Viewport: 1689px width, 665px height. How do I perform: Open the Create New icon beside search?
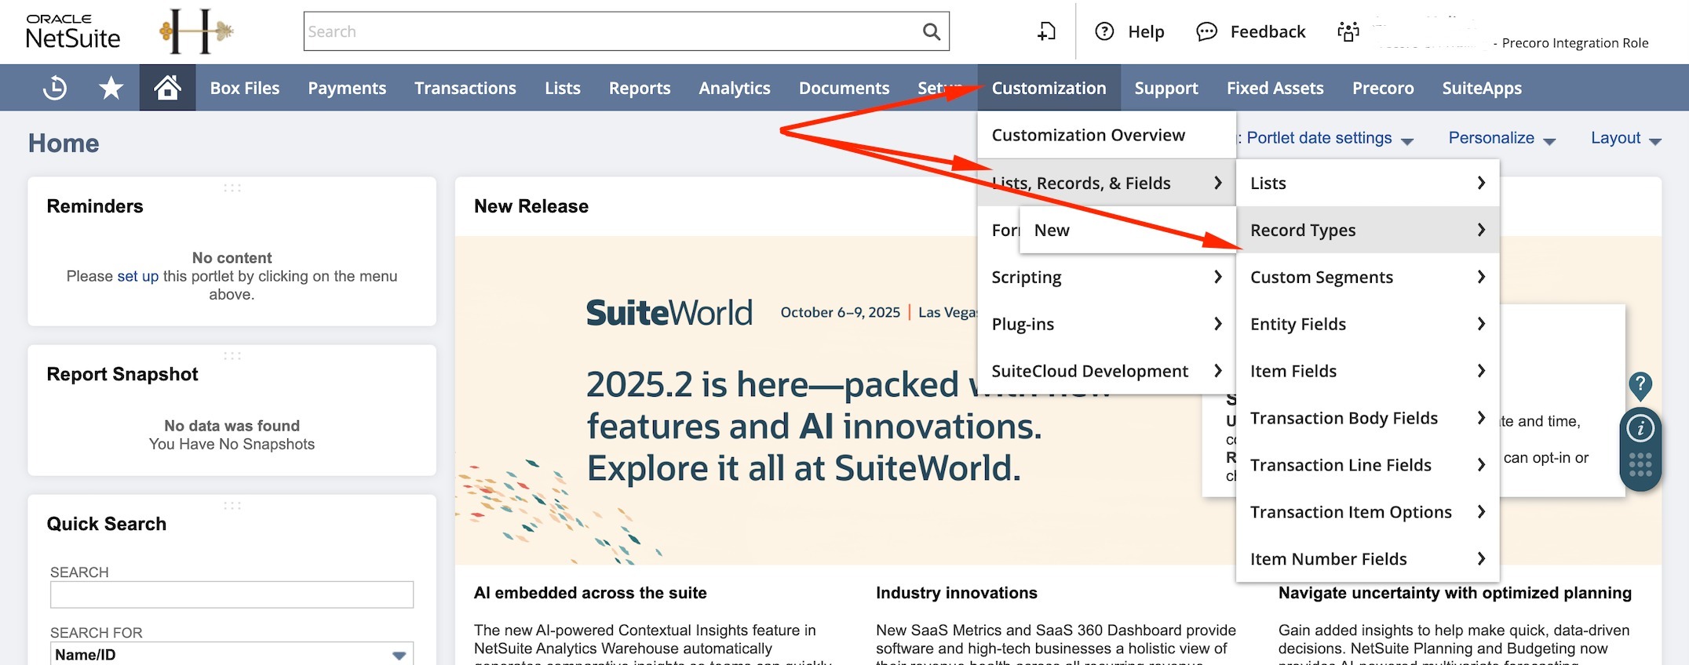pos(1046,31)
